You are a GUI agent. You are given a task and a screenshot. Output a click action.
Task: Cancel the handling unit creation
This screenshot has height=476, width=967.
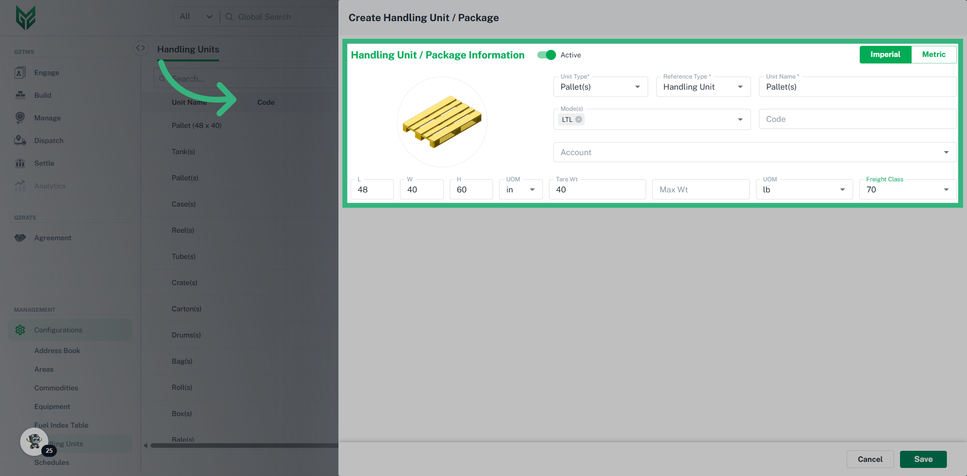click(x=870, y=459)
